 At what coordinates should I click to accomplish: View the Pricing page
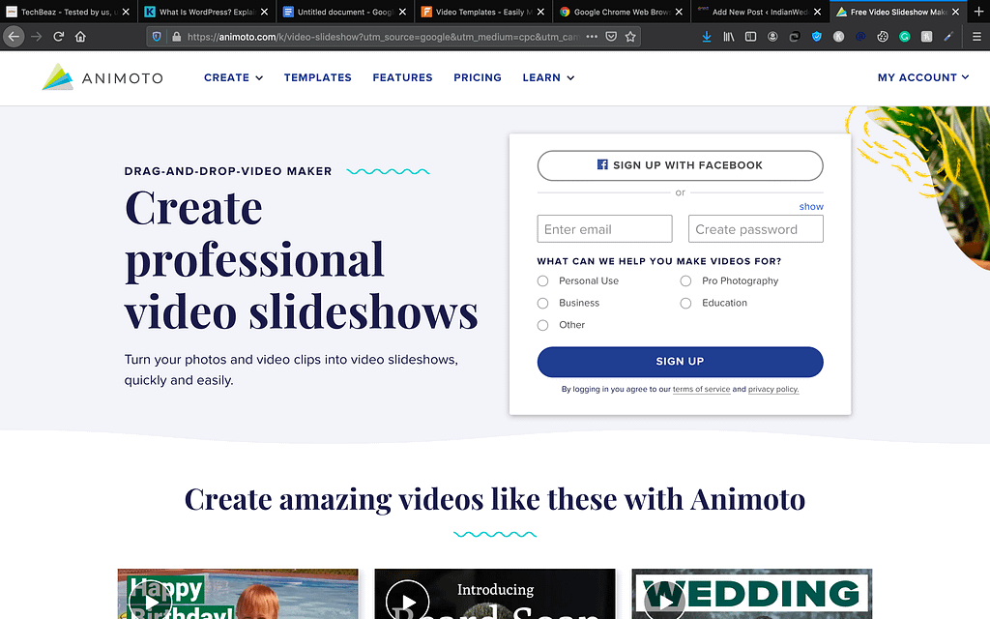click(478, 77)
